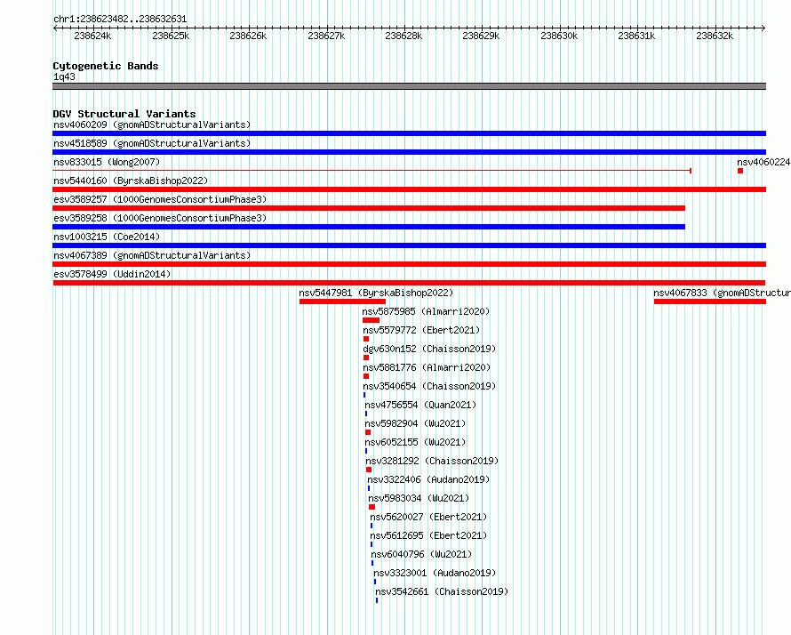Viewport: 791px width, 635px height.
Task: Click the red square under nsv5982904
Action: coord(368,432)
